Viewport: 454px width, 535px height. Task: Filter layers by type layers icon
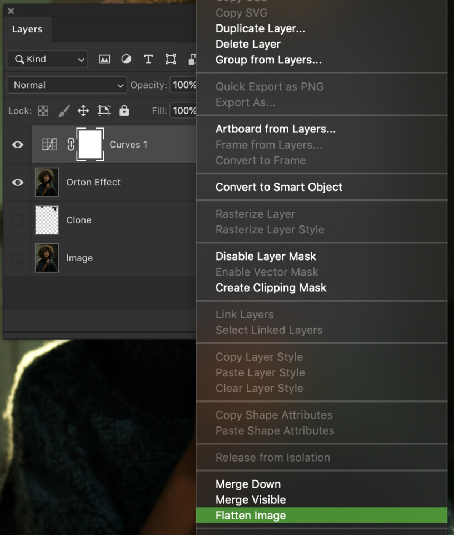[x=148, y=58]
